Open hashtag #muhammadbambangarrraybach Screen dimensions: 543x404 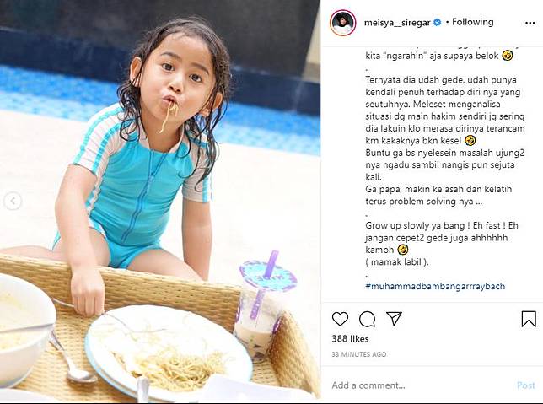(435, 286)
